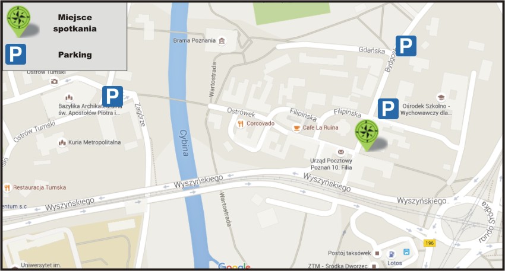Click the Postój taksówek label
505x271 pixels.
349,253
